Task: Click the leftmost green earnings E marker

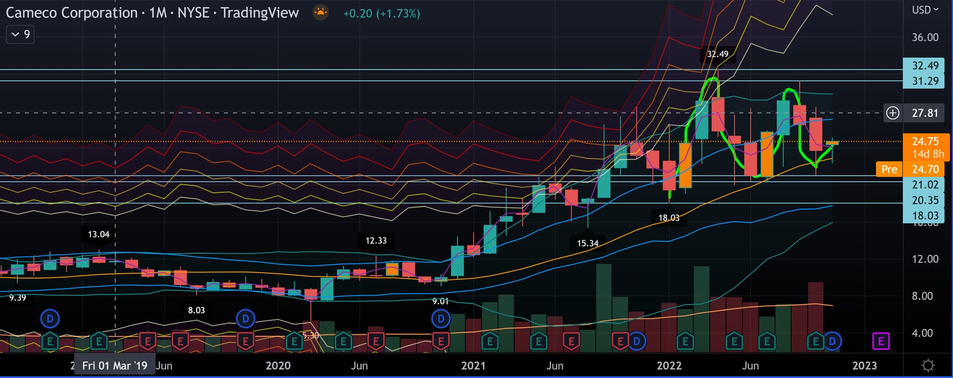Action: pyautogui.click(x=50, y=341)
